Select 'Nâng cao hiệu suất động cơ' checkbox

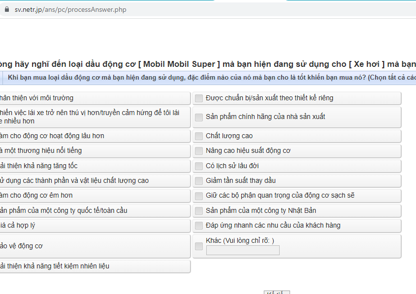click(x=199, y=151)
